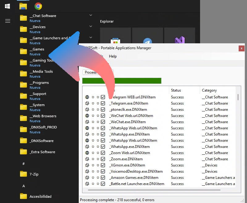Open the Microsoft Store tile under Explorar
The width and height of the screenshot is (247, 203).
[x=115, y=36]
